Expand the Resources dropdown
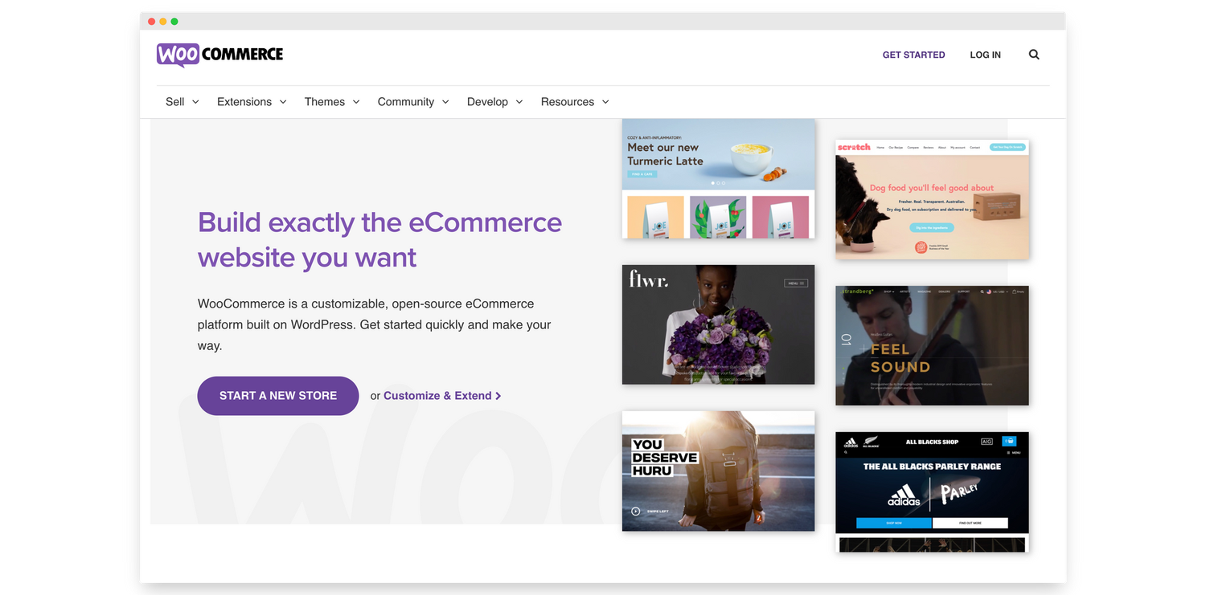Viewport: 1206px width, 595px height. [575, 102]
